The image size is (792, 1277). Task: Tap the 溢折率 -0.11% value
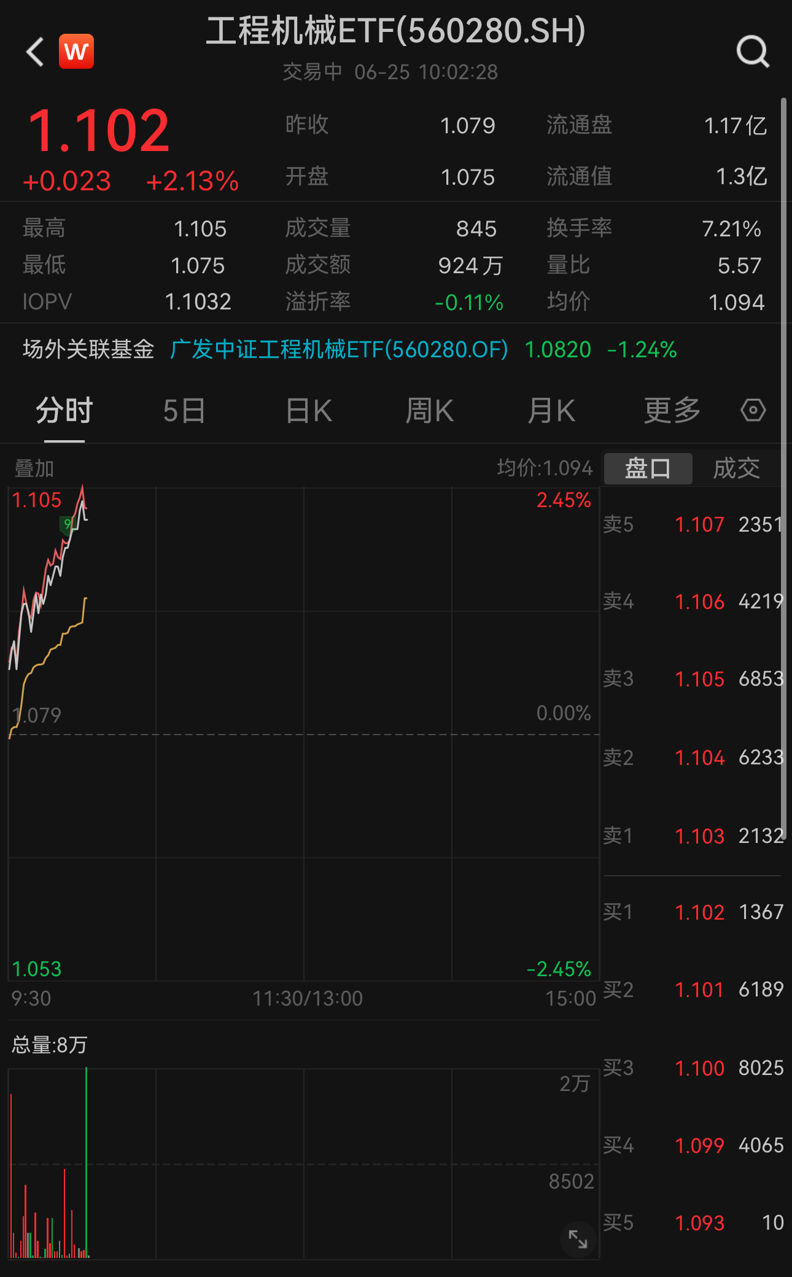(x=468, y=303)
